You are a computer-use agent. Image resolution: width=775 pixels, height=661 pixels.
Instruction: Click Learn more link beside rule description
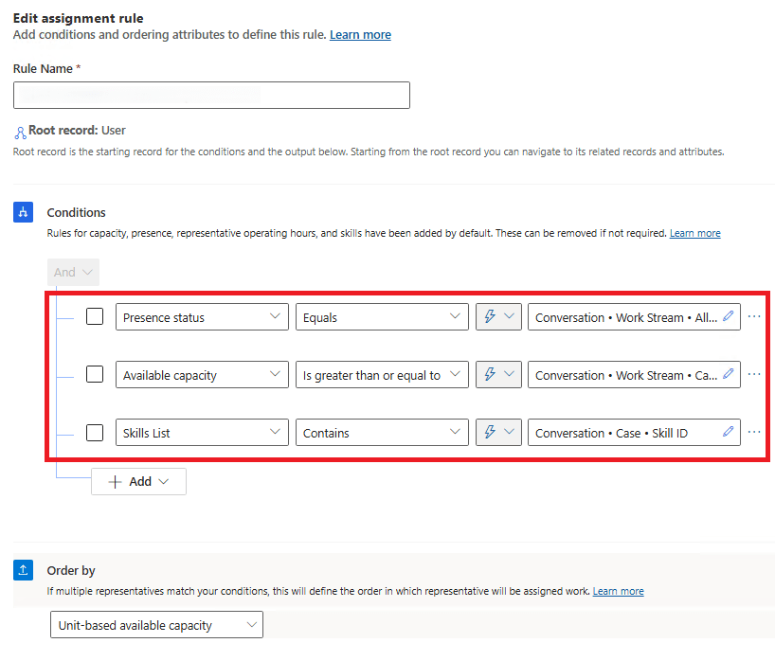(x=360, y=35)
